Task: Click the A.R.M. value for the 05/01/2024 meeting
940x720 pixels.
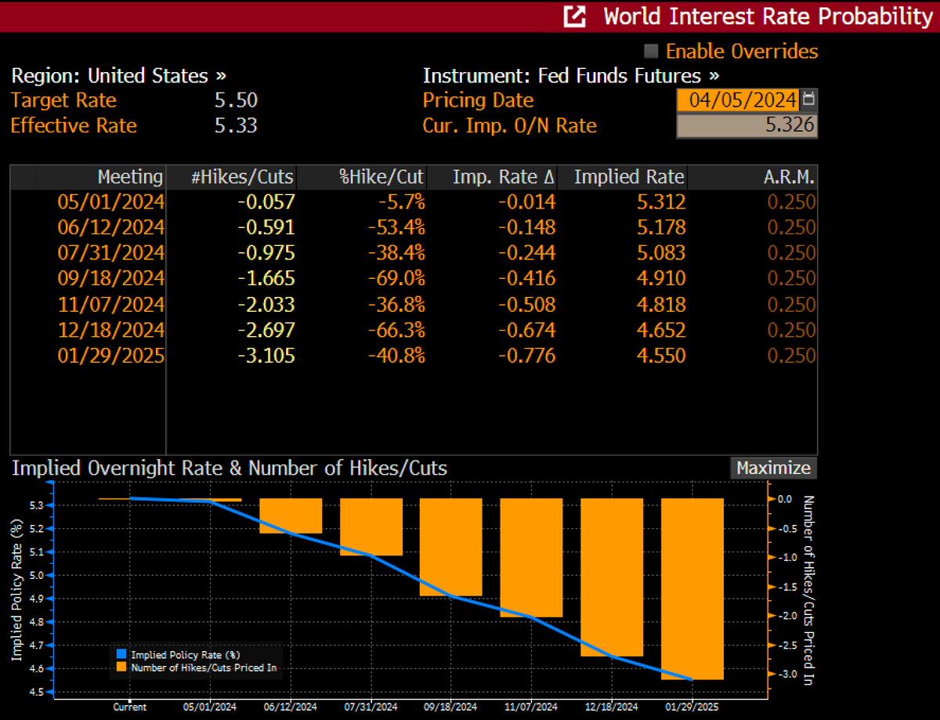Action: [791, 201]
